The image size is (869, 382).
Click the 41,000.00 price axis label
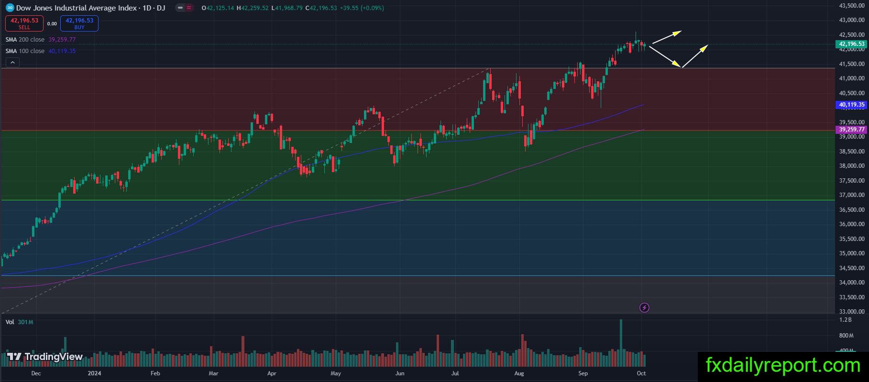point(852,78)
